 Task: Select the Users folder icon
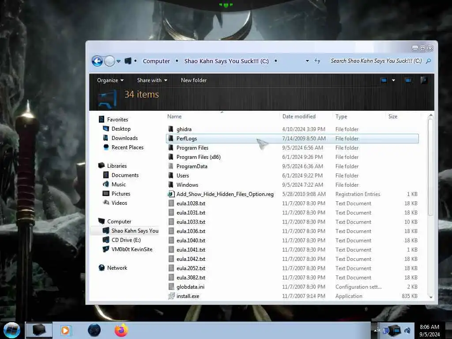(171, 175)
